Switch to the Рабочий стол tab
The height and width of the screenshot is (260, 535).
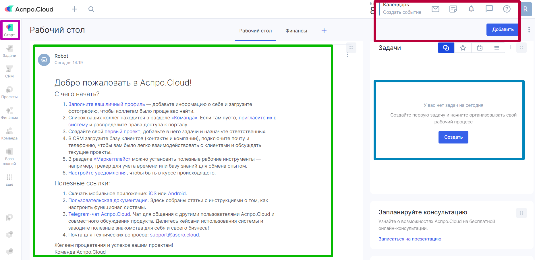pos(256,31)
